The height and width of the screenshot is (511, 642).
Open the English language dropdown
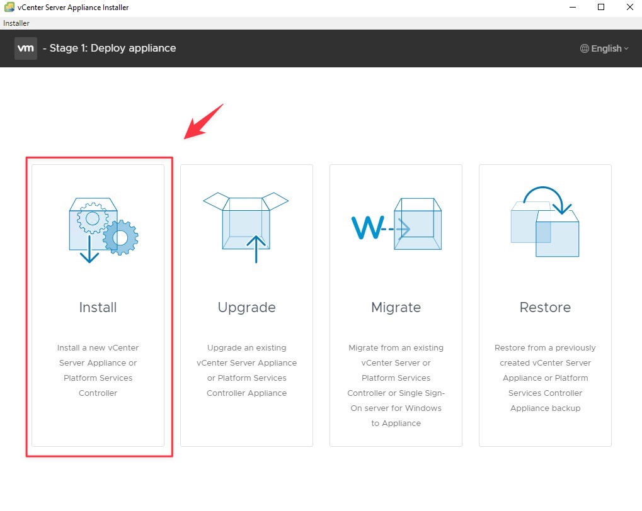(x=604, y=48)
